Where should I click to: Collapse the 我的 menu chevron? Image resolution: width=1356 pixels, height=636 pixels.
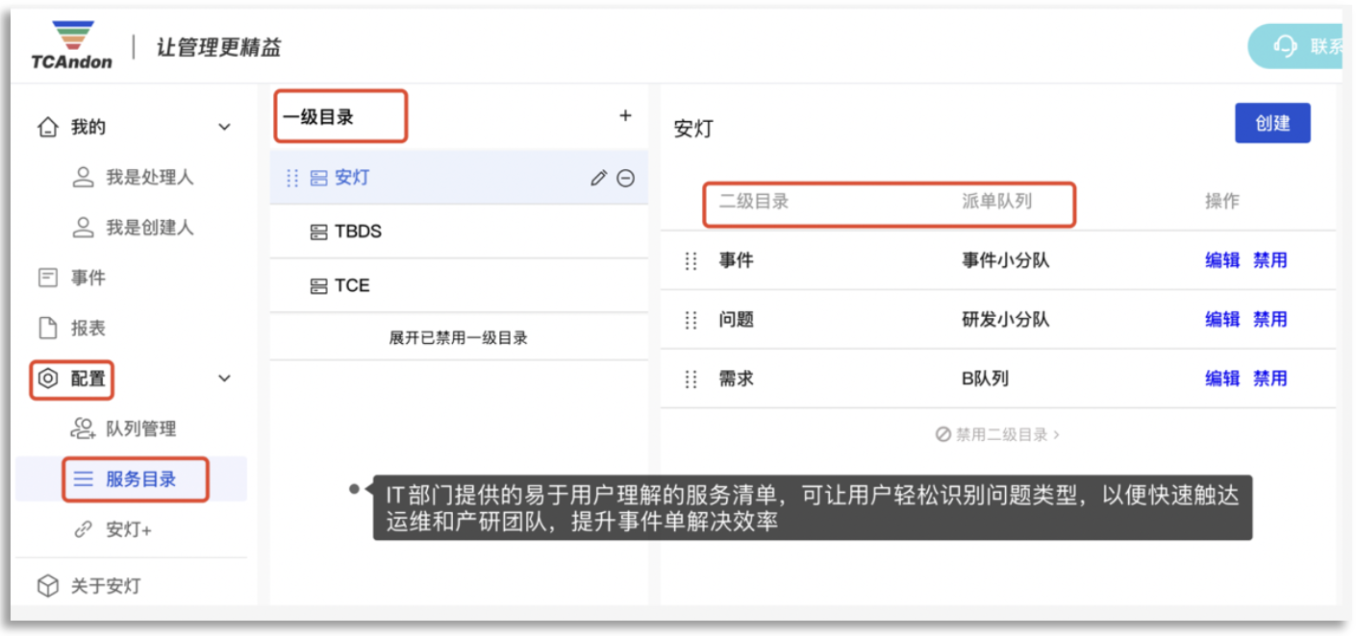224,127
